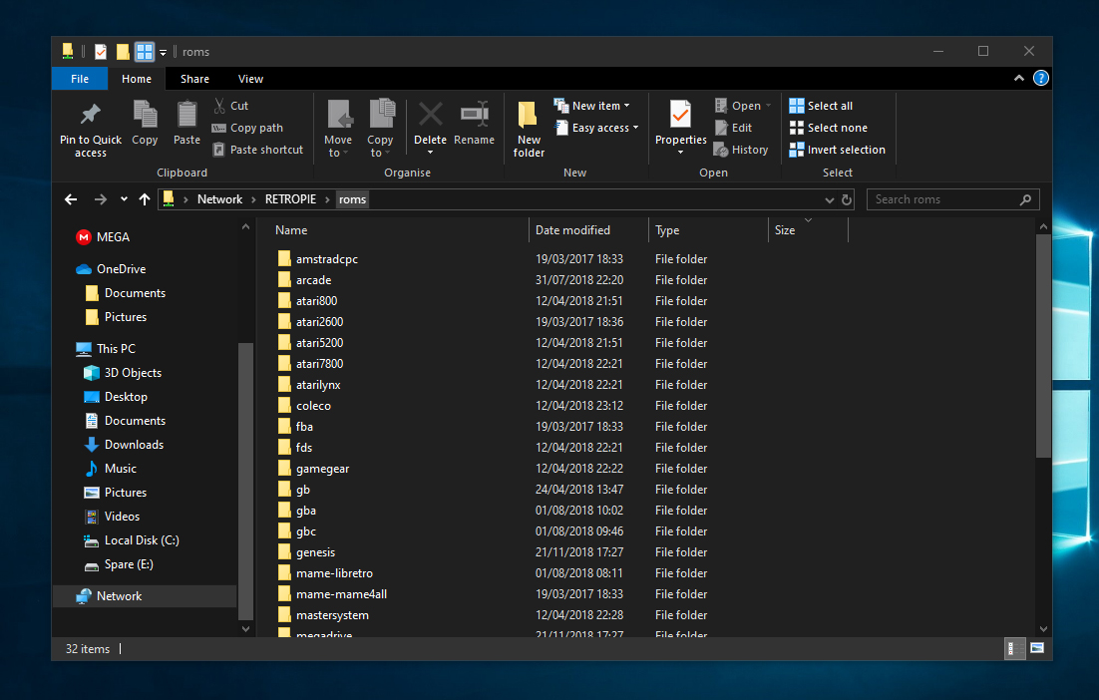Open the recent locations dropdown
The width and height of the screenshot is (1099, 700).
pos(124,199)
